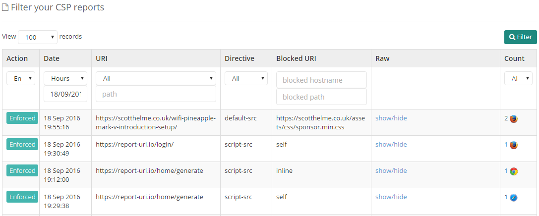
Task: Click the URI path text field
Action: pos(156,94)
